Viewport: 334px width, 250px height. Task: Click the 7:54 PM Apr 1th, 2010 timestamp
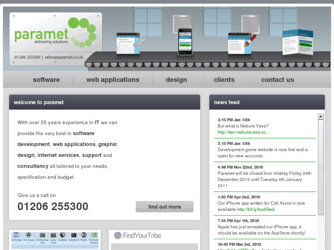[238, 221]
